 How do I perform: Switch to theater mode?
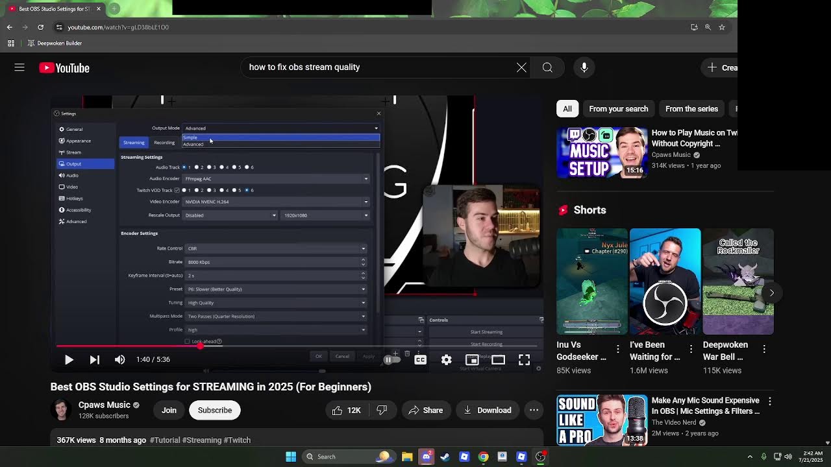click(x=499, y=359)
